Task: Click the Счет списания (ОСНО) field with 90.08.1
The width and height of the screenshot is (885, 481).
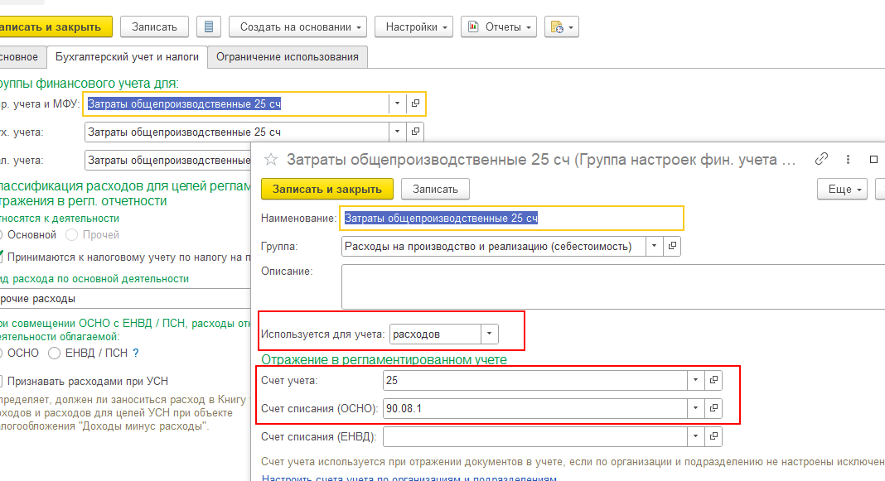Action: tap(534, 407)
